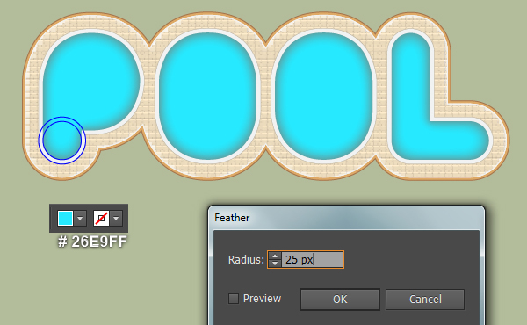527x325 pixels.
Task: Decrease Radius with the down stepper arrow
Action: pyautogui.click(x=275, y=264)
